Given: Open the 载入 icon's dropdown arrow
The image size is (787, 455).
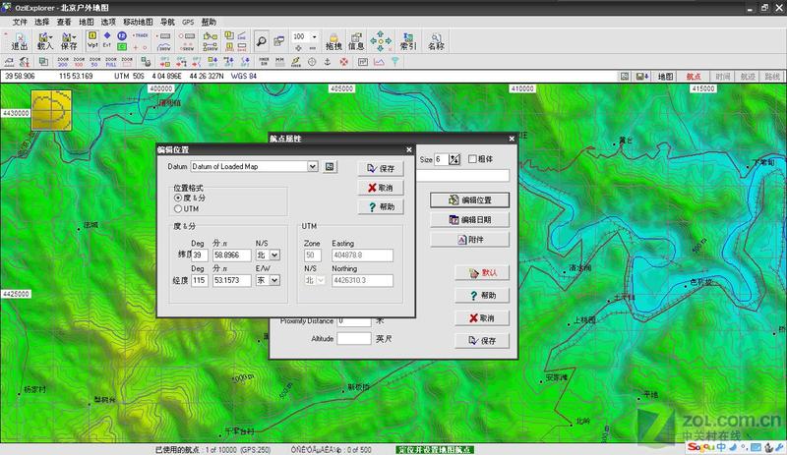Looking at the screenshot, I should (x=51, y=37).
